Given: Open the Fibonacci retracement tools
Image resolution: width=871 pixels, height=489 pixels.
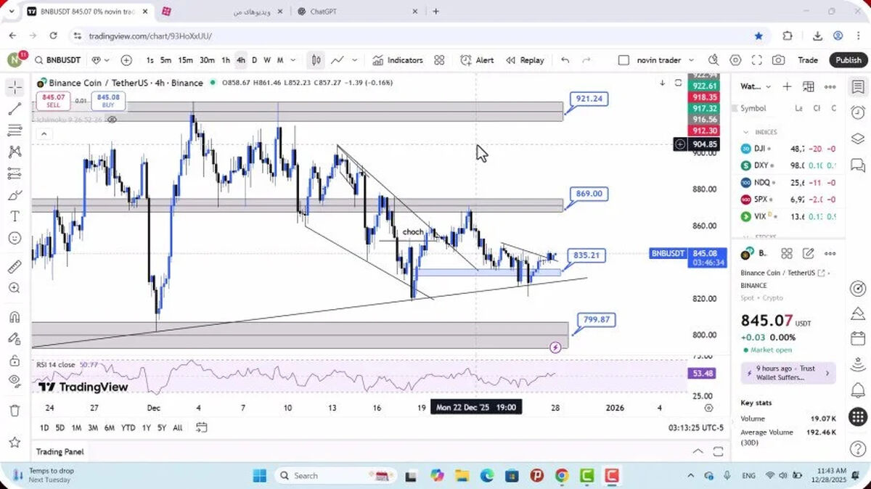Looking at the screenshot, I should (x=15, y=131).
